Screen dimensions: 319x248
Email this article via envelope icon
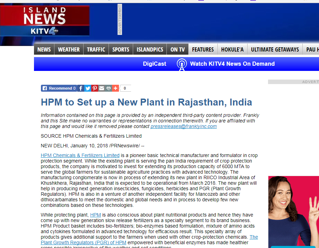(102, 88)
